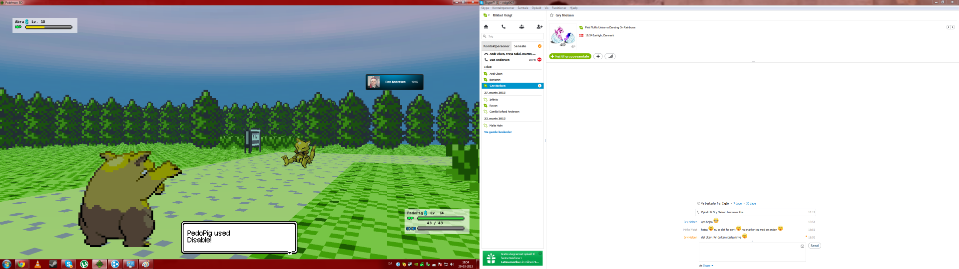Click the orange notification badge beside Seneste

(539, 46)
